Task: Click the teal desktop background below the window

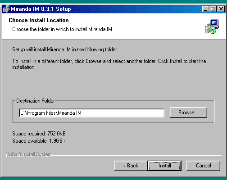Action: [113, 179]
